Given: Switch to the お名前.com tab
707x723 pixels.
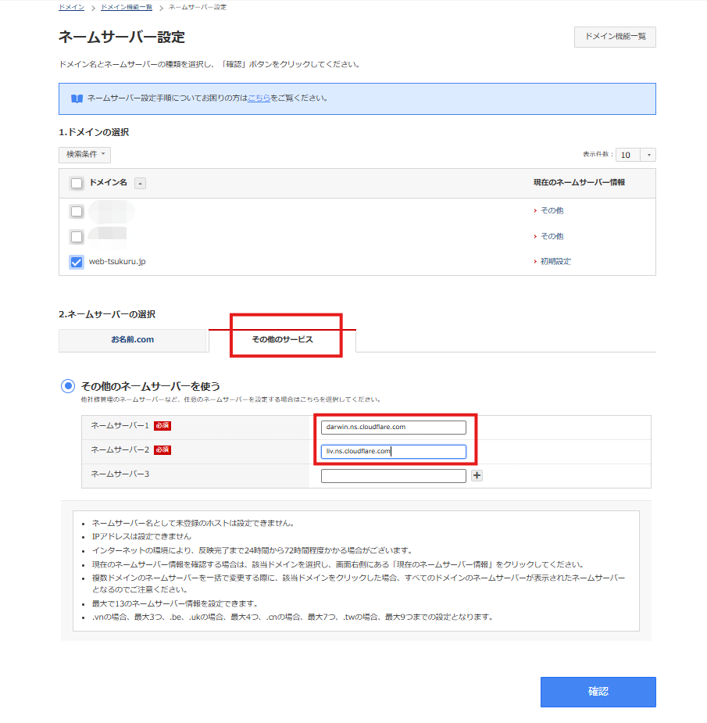Looking at the screenshot, I should coord(132,340).
